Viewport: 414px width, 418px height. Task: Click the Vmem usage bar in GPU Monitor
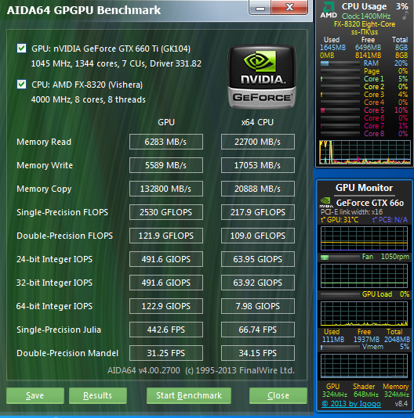[x=340, y=348]
